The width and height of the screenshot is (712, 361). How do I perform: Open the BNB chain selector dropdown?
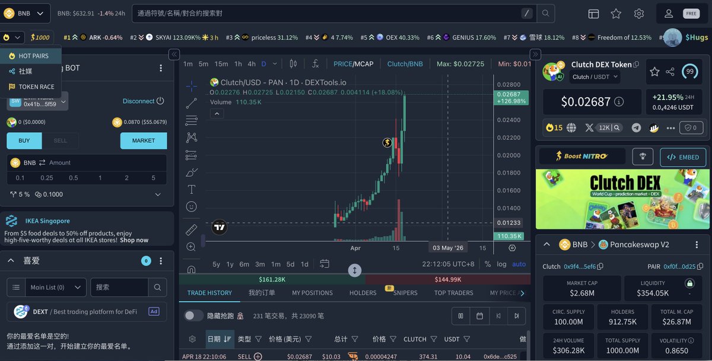coord(26,13)
